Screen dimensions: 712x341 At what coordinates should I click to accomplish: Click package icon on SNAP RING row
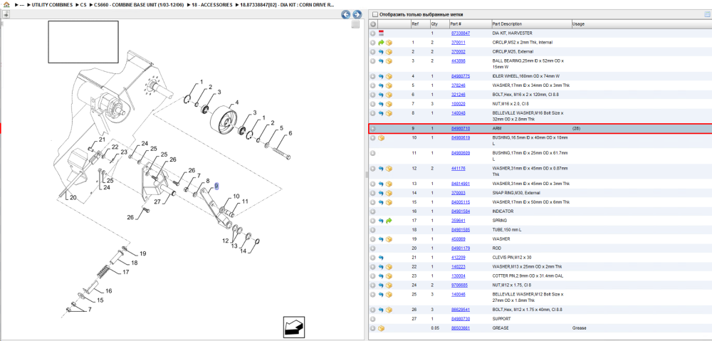[x=389, y=193]
